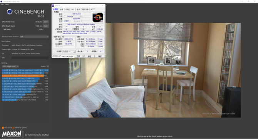Click the MAXON logo at the bottom

point(12,134)
